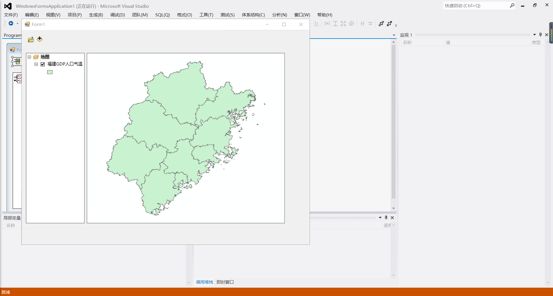Click the map layers icon beside 地图
Image resolution: width=553 pixels, height=296 pixels.
coord(36,57)
